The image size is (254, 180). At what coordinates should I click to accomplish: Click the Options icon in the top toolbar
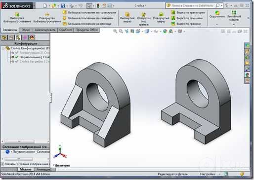(x=110, y=5)
